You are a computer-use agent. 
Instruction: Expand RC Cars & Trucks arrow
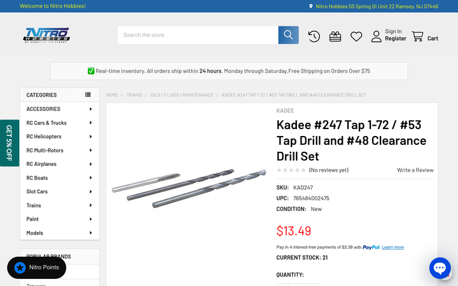click(x=90, y=123)
